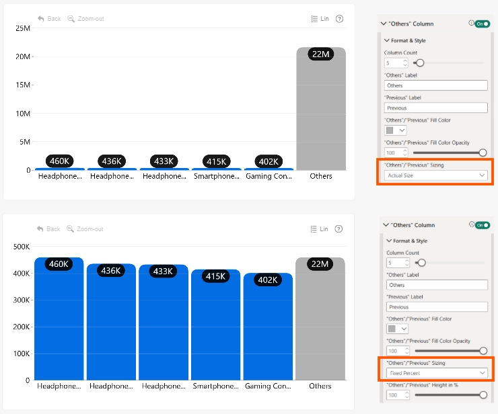The width and height of the screenshot is (498, 414).
Task: Click the 22M data label in the bottom chart
Action: point(320,264)
